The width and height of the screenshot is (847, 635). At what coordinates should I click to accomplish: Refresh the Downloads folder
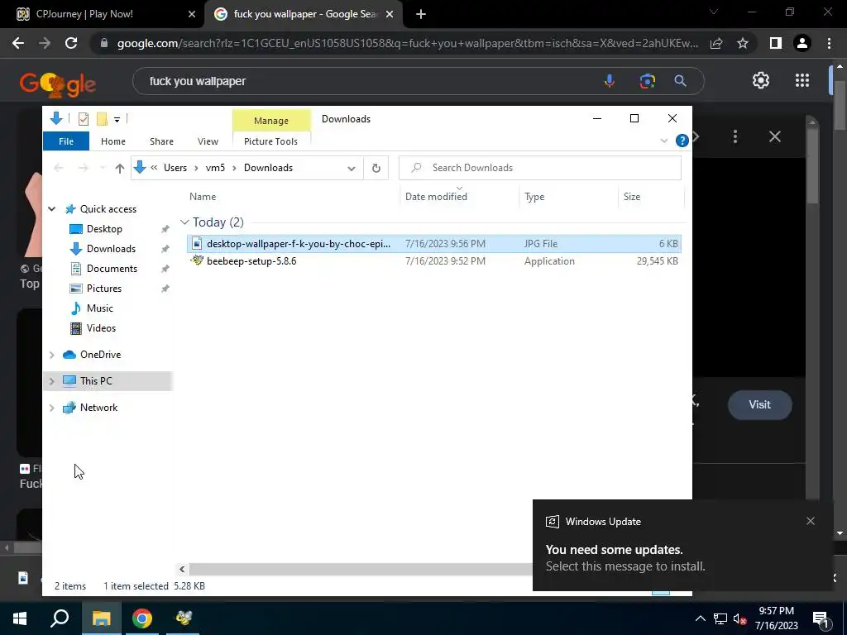[376, 168]
